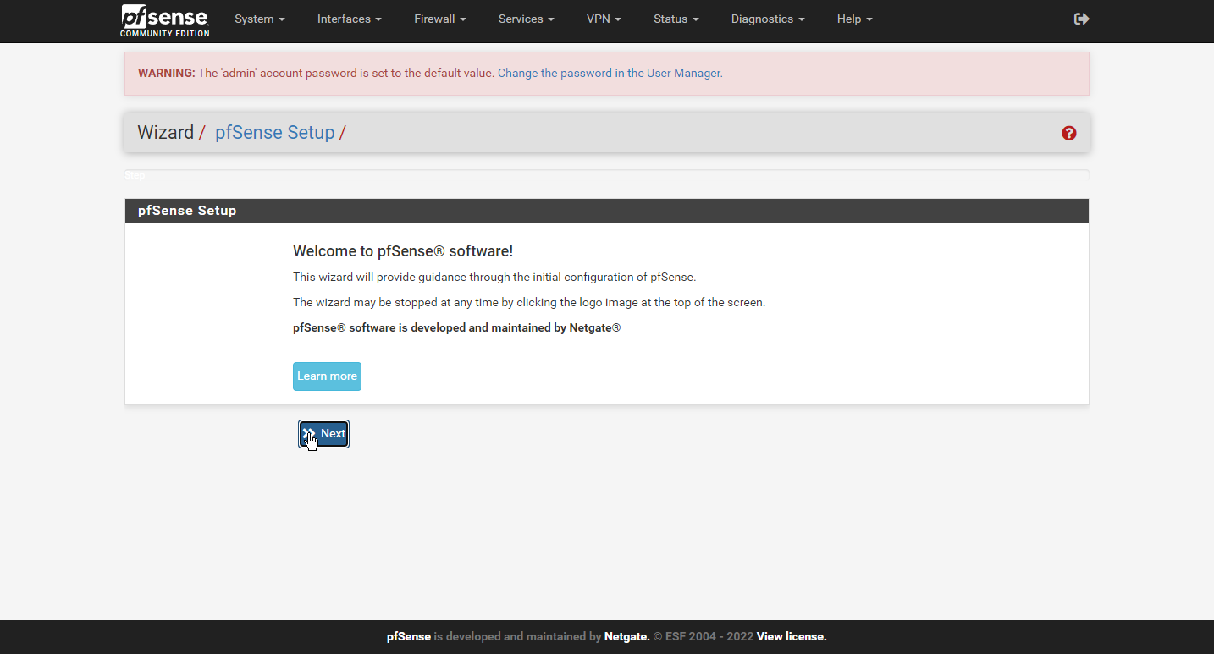Visit the Netgate link in the footer

[x=627, y=637]
